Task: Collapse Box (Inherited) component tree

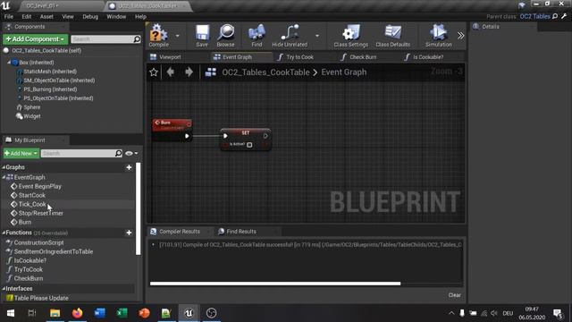Action: (9, 63)
